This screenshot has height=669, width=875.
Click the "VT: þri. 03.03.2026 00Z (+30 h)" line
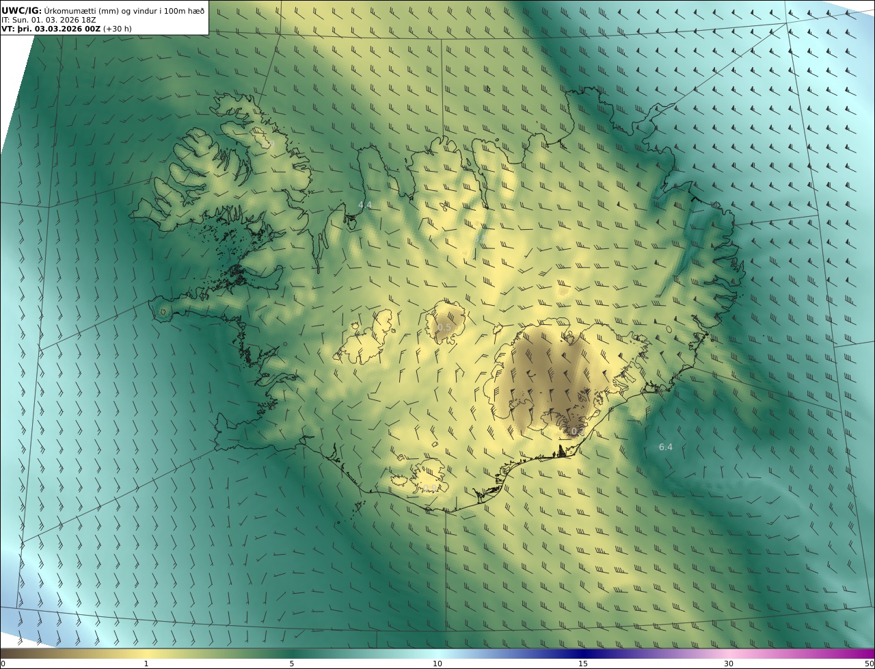[x=67, y=29]
